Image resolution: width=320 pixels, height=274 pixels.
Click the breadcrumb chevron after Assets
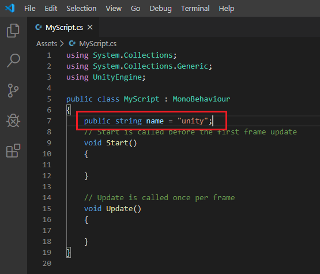tap(62, 44)
